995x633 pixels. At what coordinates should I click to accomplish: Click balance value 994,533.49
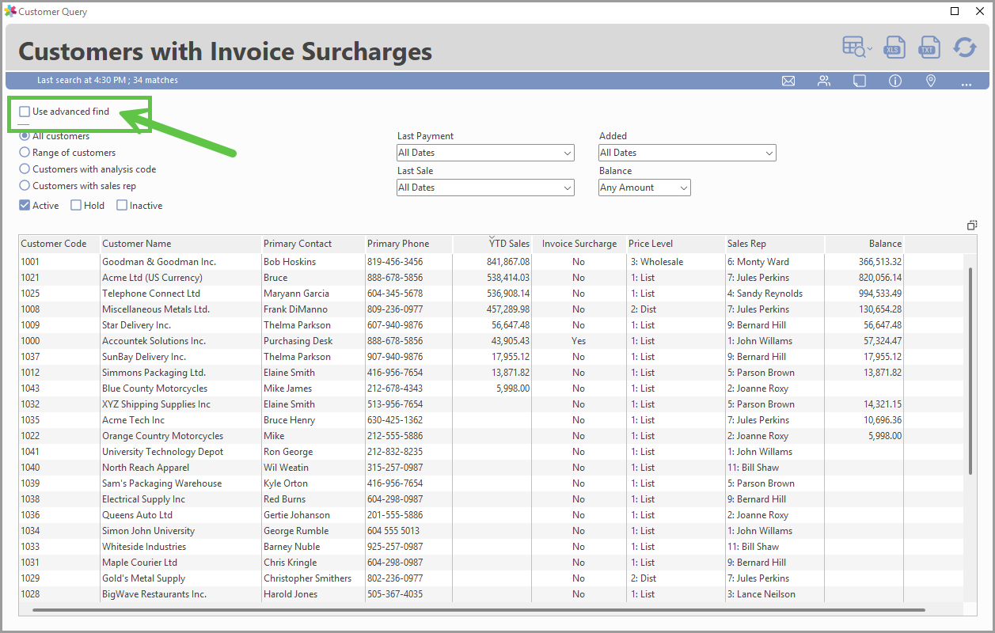[879, 294]
